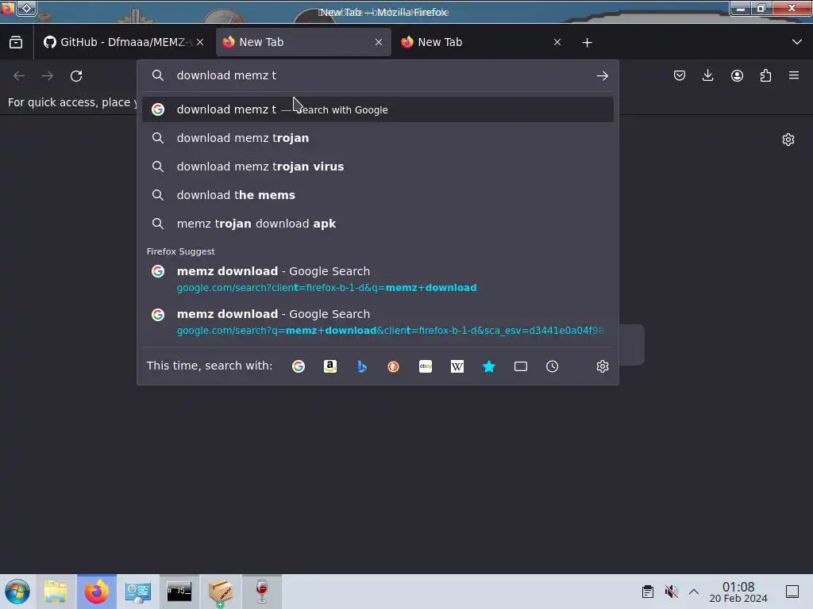Search History via the clock icon

553,366
